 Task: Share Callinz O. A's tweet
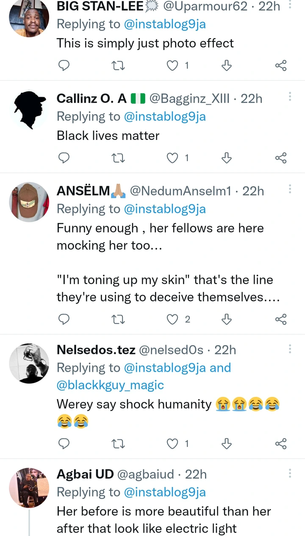coord(281,158)
